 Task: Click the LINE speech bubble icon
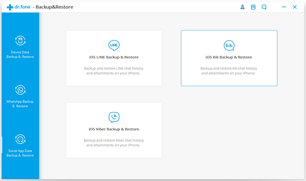coord(114,45)
